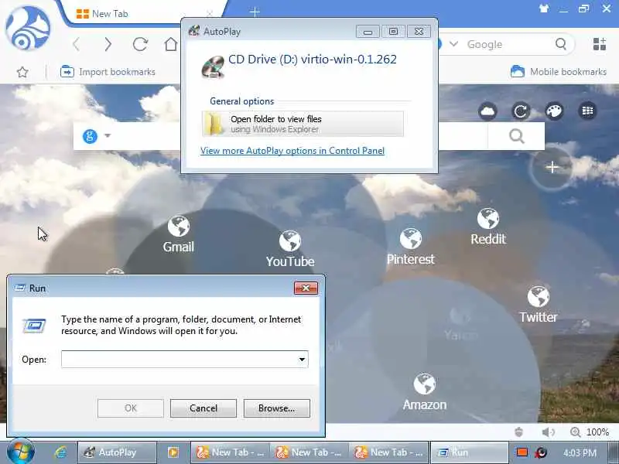Click the grayed OK button in Run
The width and height of the screenshot is (619, 464).
[x=131, y=408]
